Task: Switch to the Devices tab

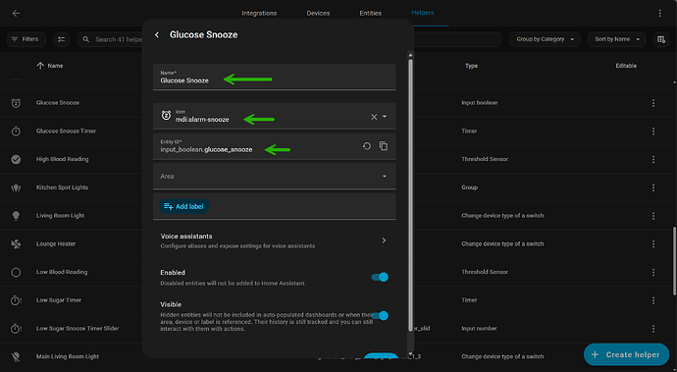Action: pos(318,14)
